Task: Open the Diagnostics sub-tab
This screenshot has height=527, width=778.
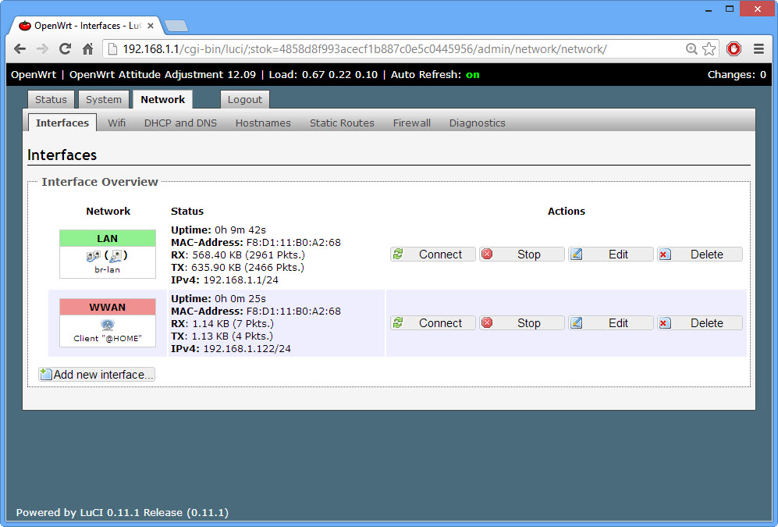Action: point(478,123)
